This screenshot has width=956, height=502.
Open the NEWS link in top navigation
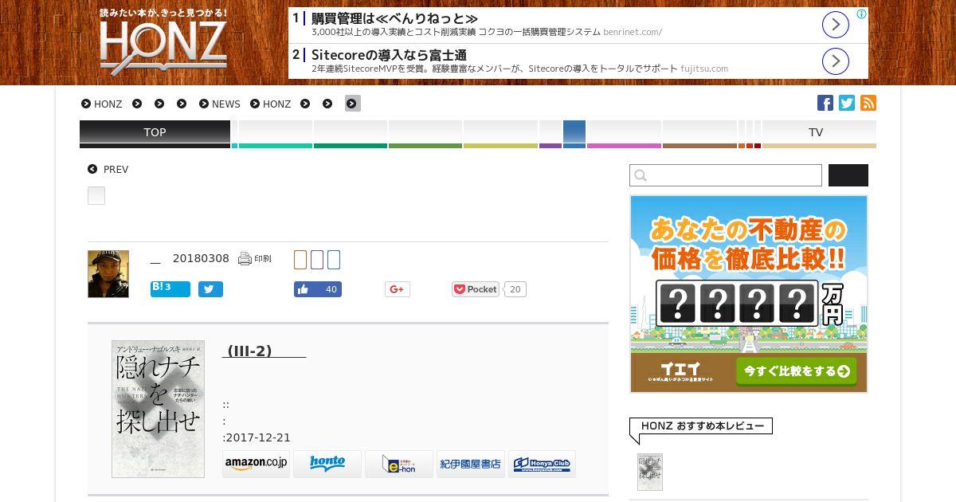click(x=220, y=104)
